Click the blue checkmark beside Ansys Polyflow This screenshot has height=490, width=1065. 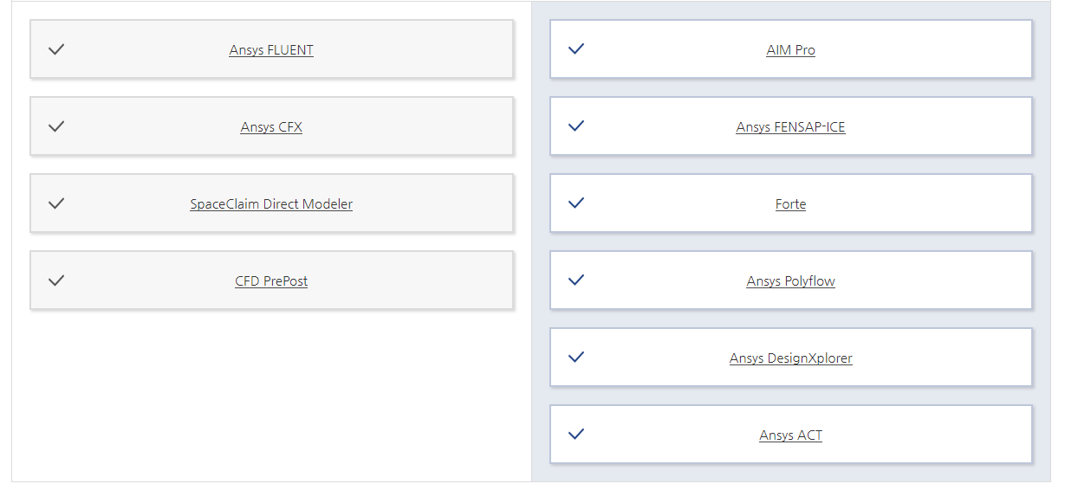coord(576,280)
